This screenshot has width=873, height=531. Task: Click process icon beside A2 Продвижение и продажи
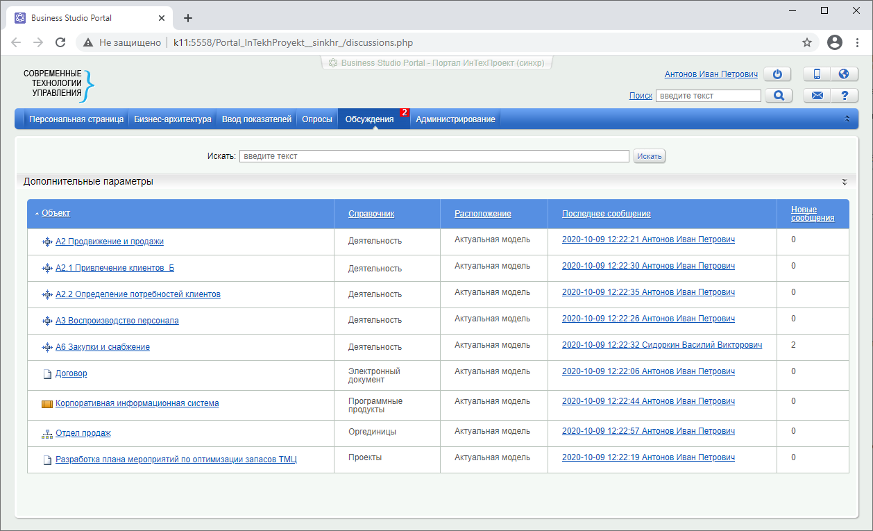pyautogui.click(x=47, y=242)
